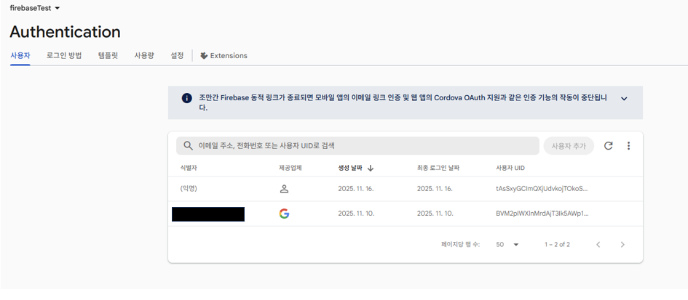Click the Extensions puzzle icon

204,56
